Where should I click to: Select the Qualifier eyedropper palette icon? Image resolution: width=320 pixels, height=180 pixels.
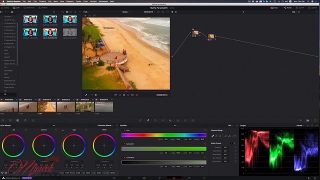tap(148, 120)
